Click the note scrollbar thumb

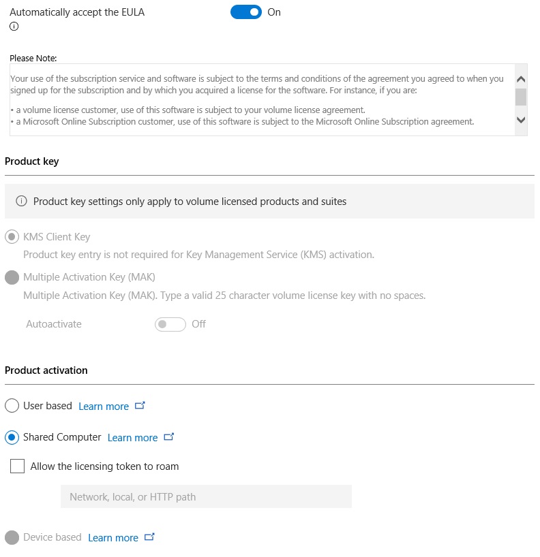pyautogui.click(x=521, y=96)
